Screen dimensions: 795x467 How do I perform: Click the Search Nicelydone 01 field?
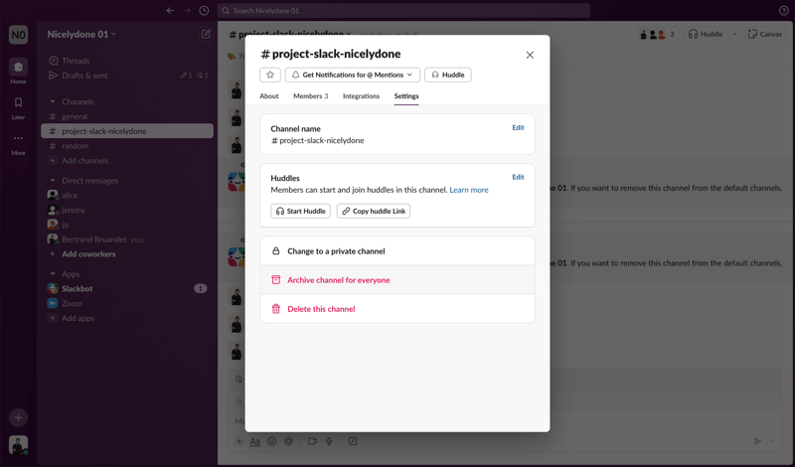point(403,11)
